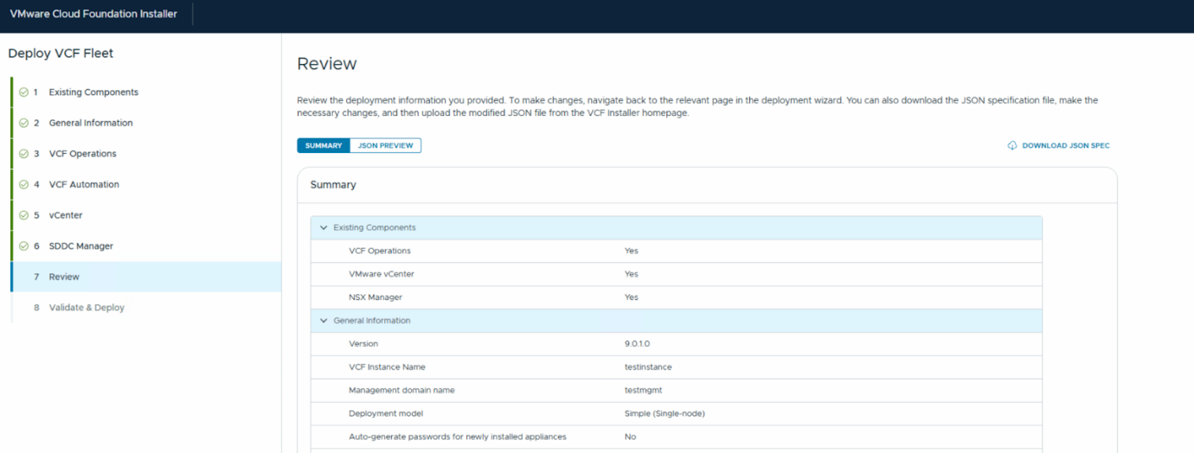Viewport: 1194px width, 453px height.
Task: Click the checkmark icon beside SDDC Manager
Action: coord(24,246)
